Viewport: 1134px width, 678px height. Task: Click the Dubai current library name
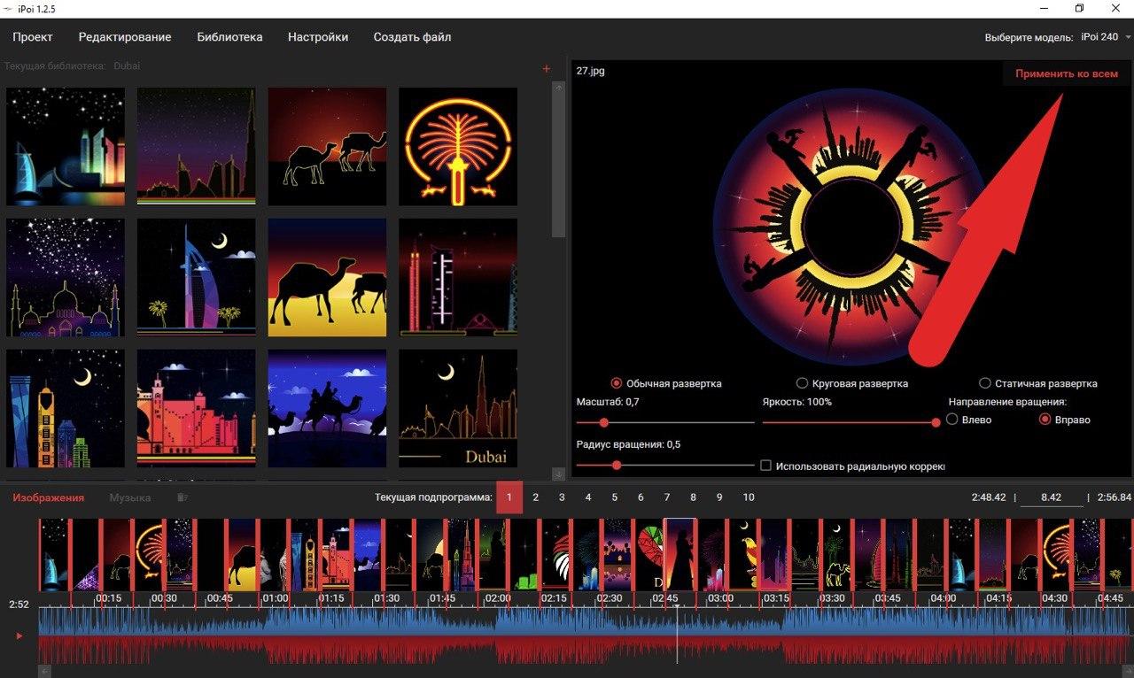tap(127, 66)
